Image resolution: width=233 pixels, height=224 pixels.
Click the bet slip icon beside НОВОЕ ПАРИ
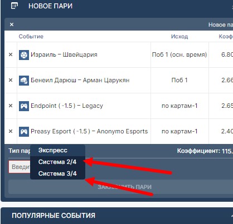[14, 6]
